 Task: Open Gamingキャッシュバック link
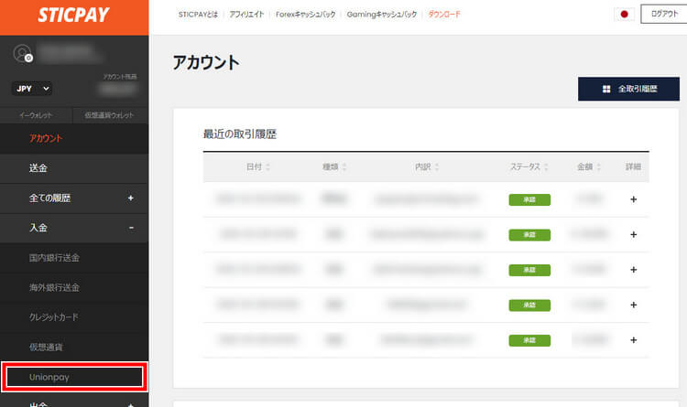coord(382,15)
